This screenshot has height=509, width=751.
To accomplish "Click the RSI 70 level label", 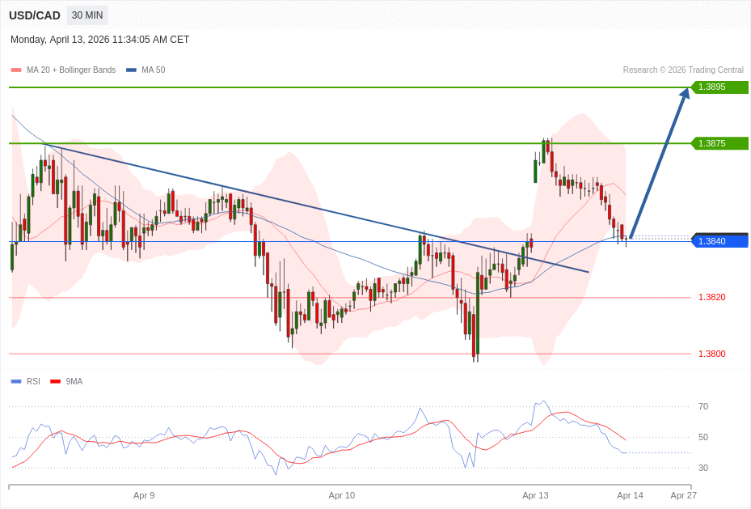I will click(702, 406).
